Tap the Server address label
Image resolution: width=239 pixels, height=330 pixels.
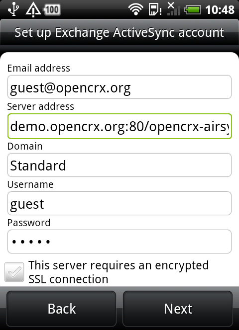(x=40, y=106)
